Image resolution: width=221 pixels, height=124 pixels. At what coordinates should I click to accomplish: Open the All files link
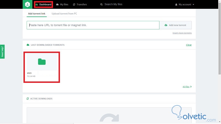click(187, 87)
